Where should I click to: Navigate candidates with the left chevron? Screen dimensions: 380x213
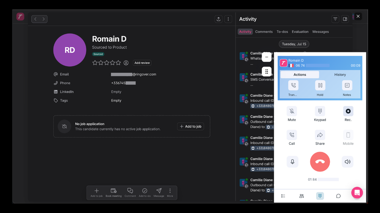point(35,19)
